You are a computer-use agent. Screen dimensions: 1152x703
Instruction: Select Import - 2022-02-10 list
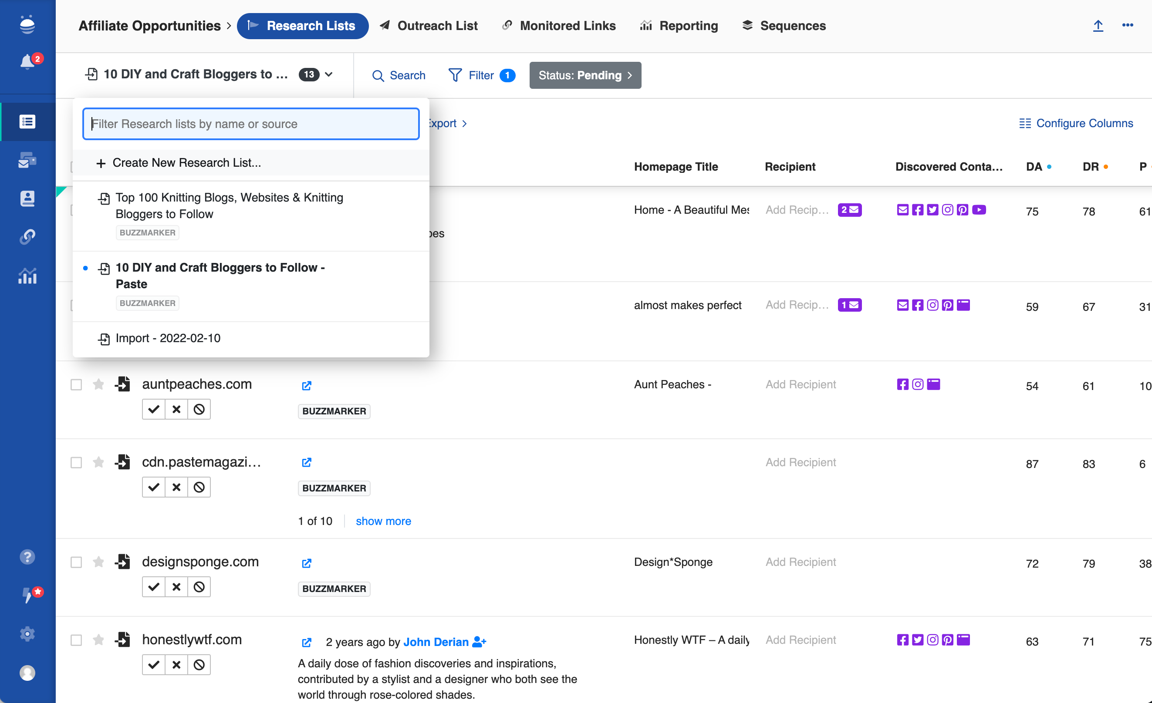(x=167, y=338)
